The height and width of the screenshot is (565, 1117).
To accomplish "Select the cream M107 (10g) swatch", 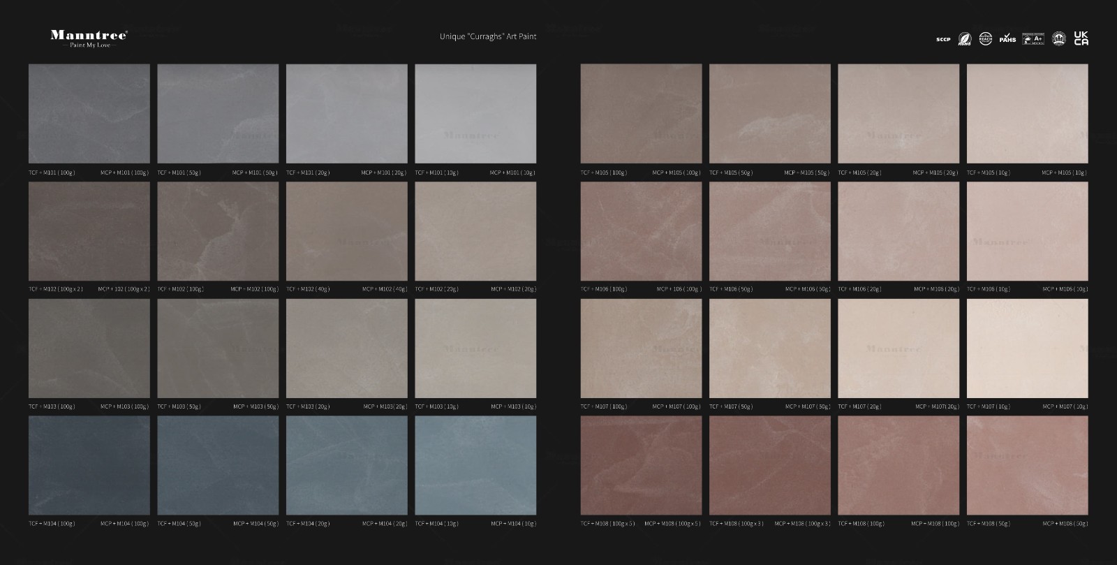I will (1027, 348).
